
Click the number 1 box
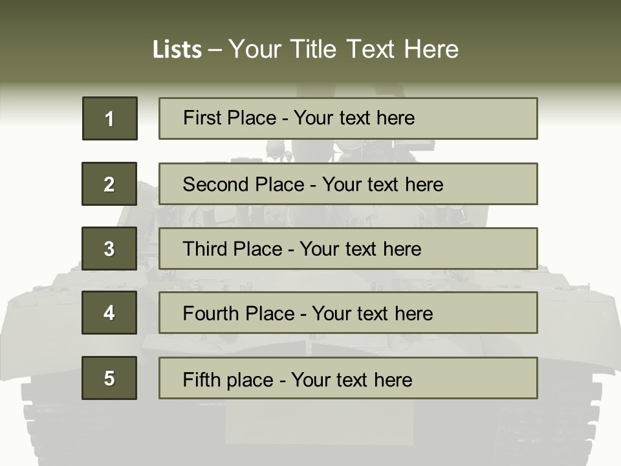(110, 118)
